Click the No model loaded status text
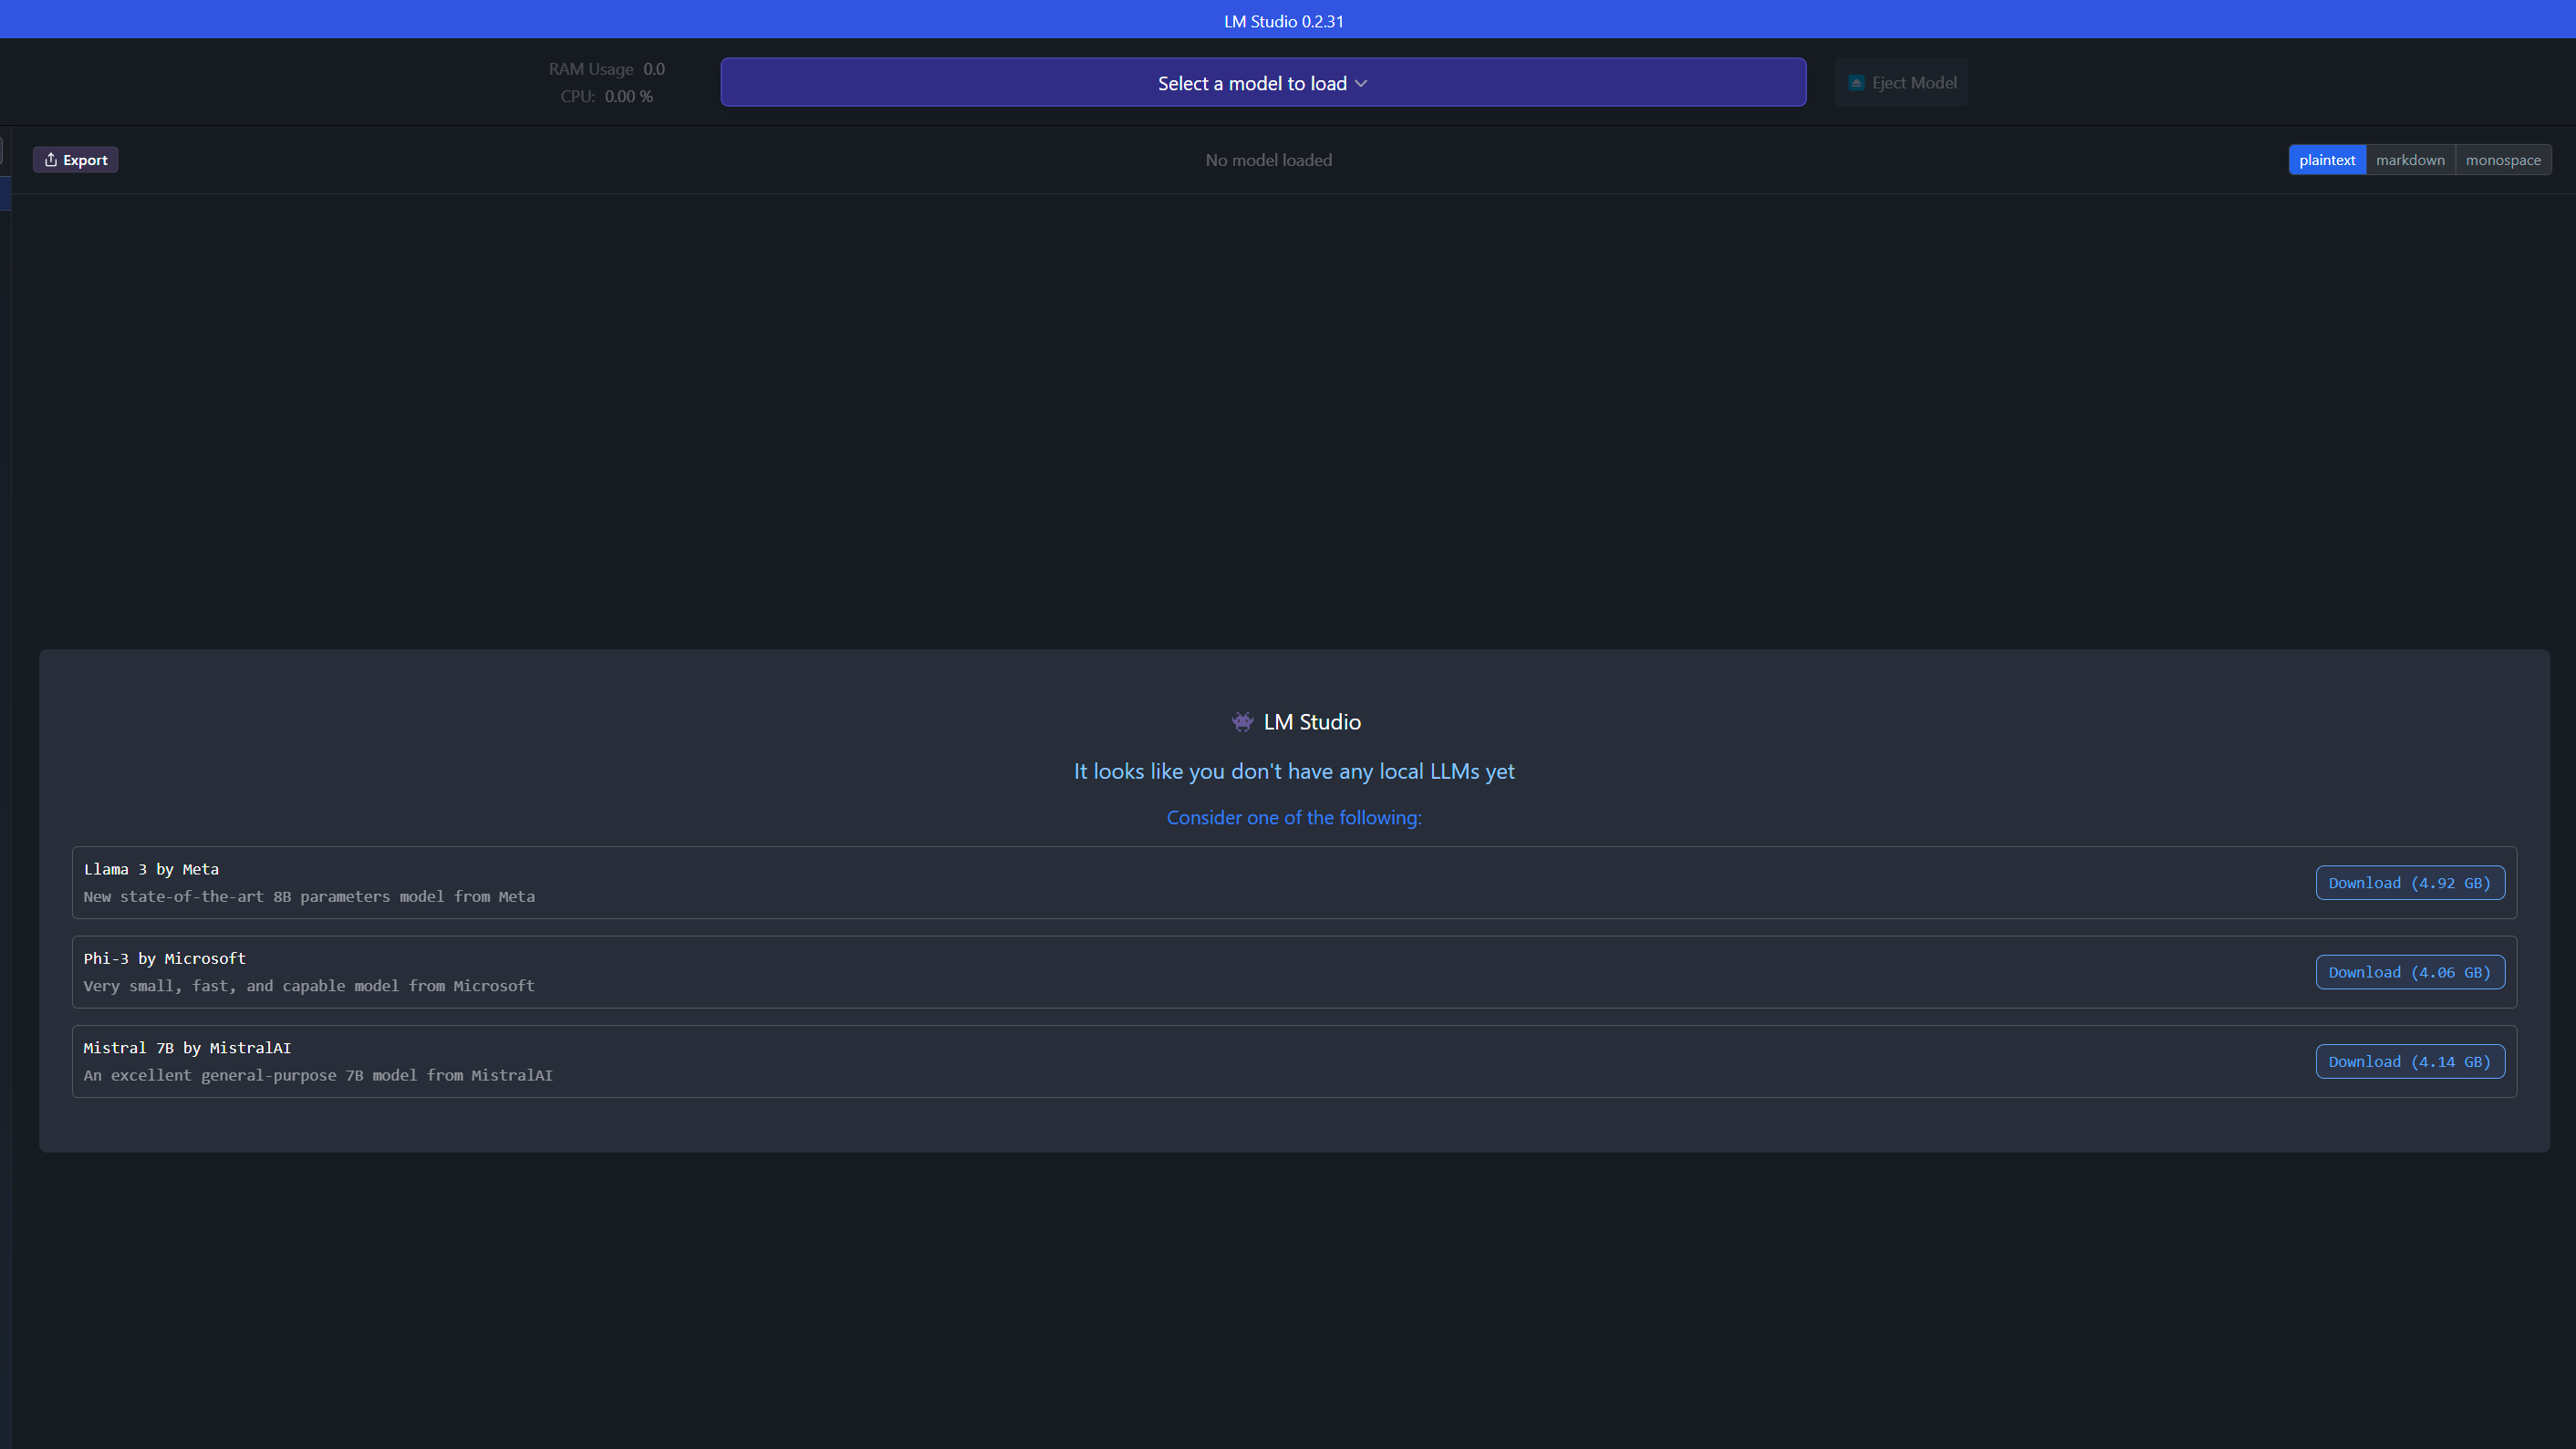2576x1449 pixels. (1268, 160)
